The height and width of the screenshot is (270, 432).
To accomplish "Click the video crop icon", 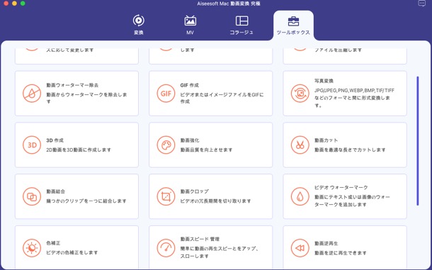I will click(166, 196).
